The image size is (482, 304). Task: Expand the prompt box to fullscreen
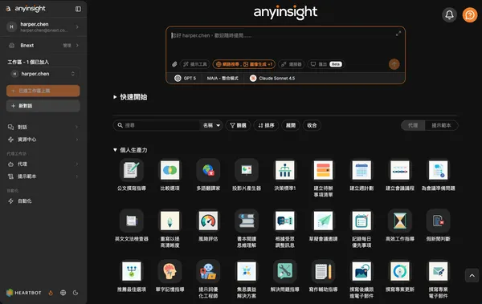point(398,34)
